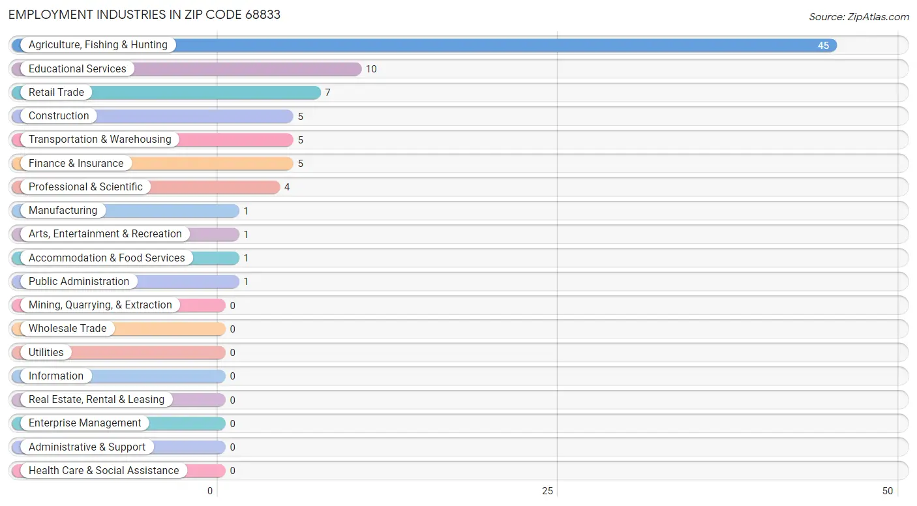Click the value 5 beside Construction
Image resolution: width=917 pixels, height=506 pixels.
pos(301,117)
